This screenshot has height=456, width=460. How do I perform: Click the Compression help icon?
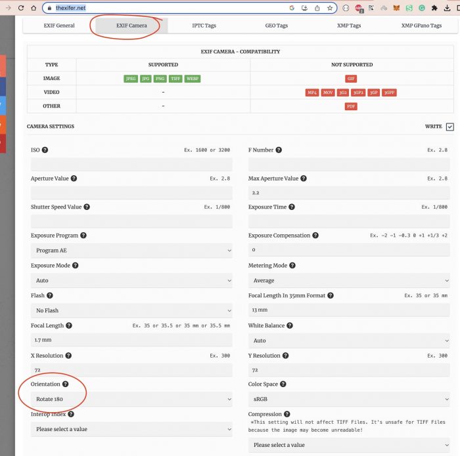tap(287, 414)
